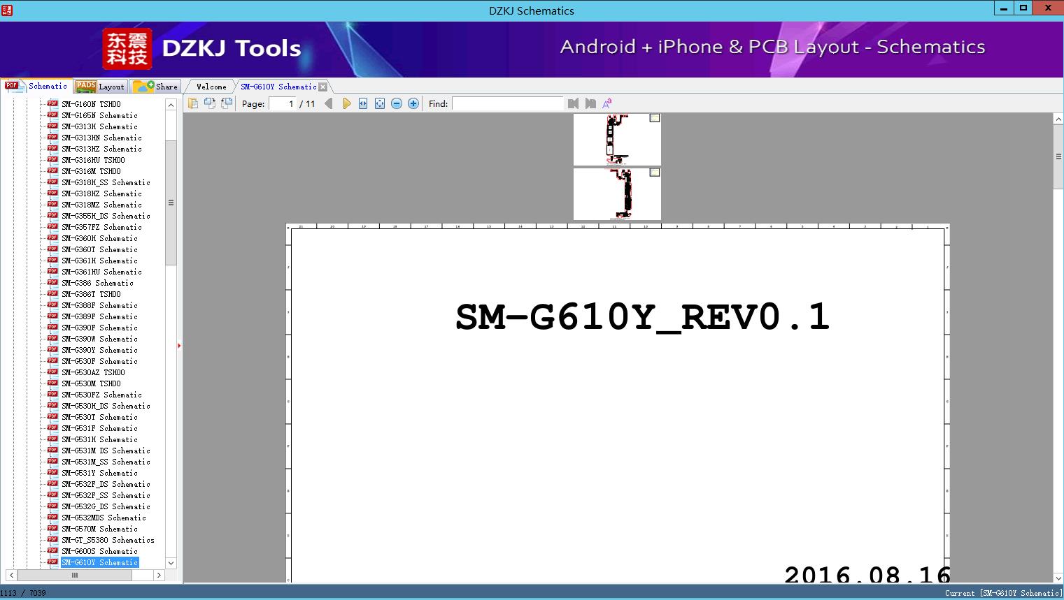Click the PDF icon beside SM-G316M TSHOO

pyautogui.click(x=52, y=170)
